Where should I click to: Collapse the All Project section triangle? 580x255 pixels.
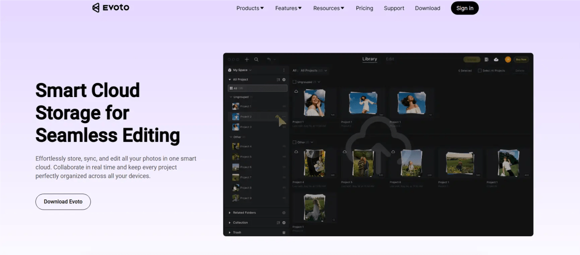pos(230,80)
